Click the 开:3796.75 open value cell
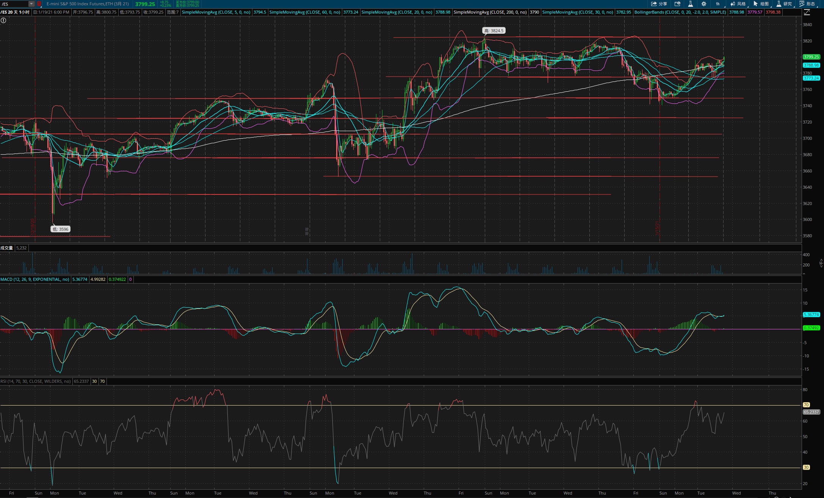 (x=83, y=12)
